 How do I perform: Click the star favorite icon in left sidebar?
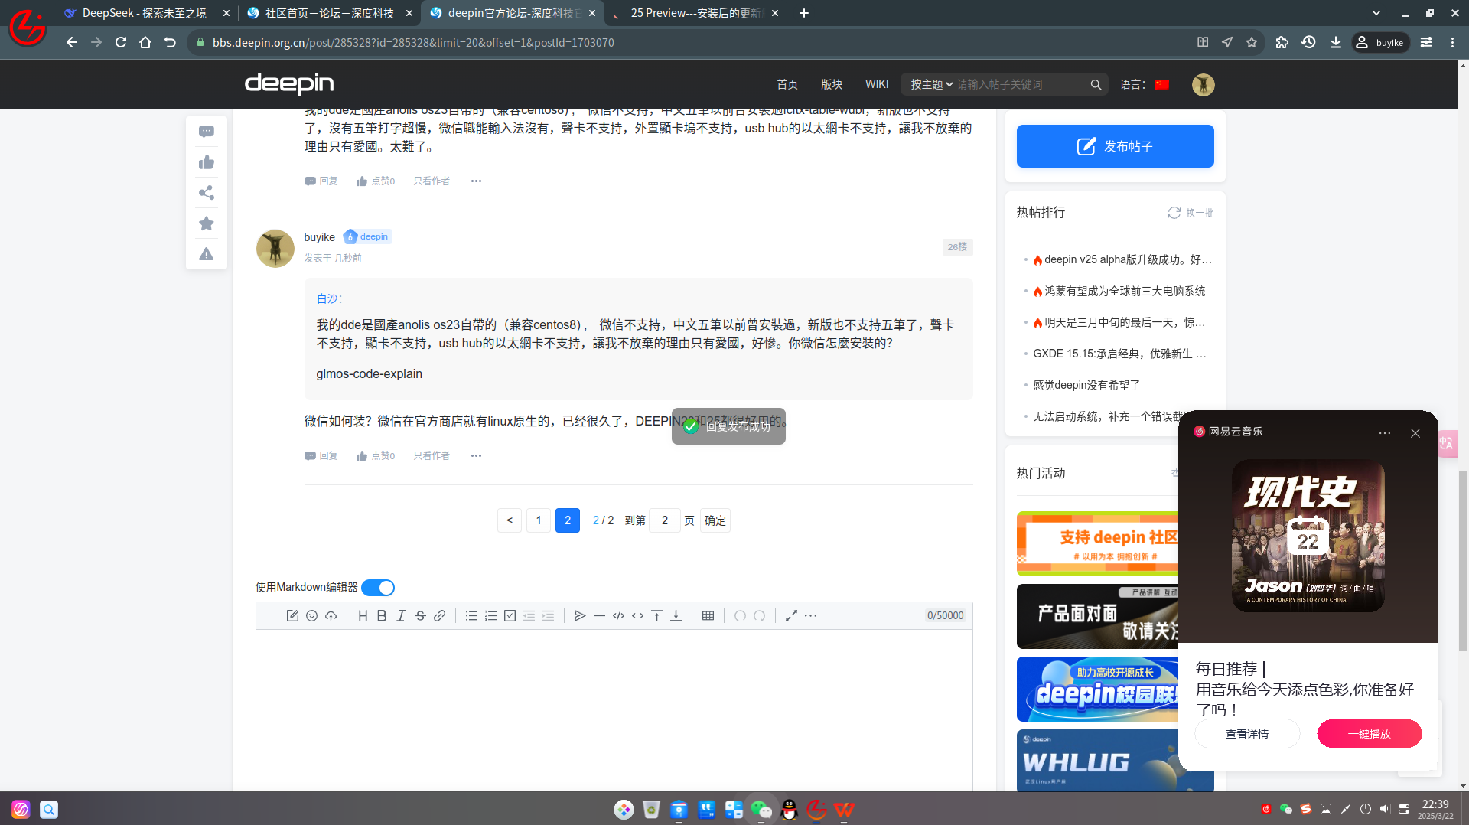[207, 223]
